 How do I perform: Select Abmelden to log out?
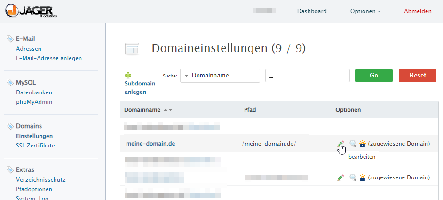point(418,11)
